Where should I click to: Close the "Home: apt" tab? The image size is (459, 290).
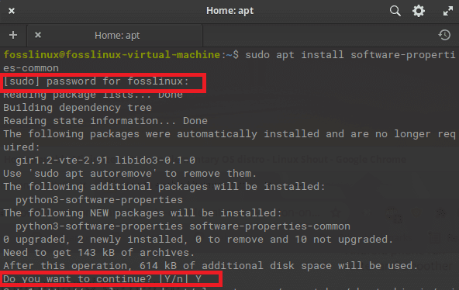coord(38,35)
